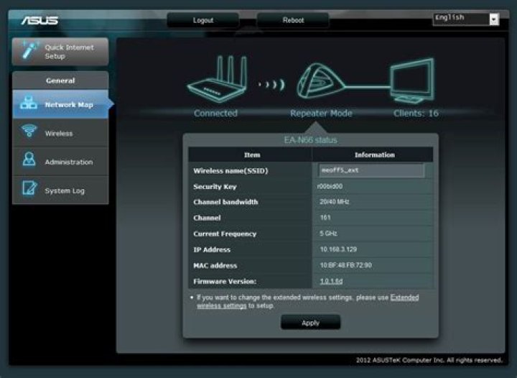Click the Repeater Mode label
The image size is (517, 378).
(321, 113)
